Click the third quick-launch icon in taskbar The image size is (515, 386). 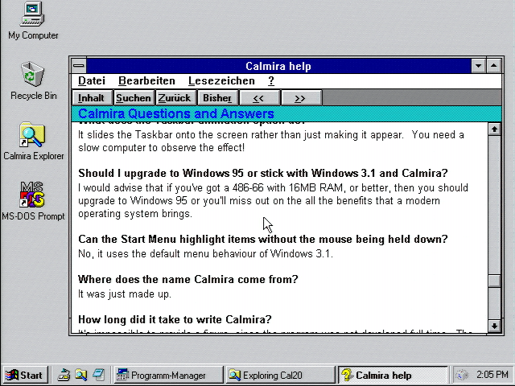97,375
